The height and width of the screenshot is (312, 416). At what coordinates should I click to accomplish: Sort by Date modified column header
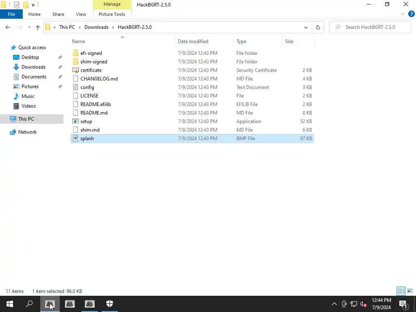(x=193, y=41)
